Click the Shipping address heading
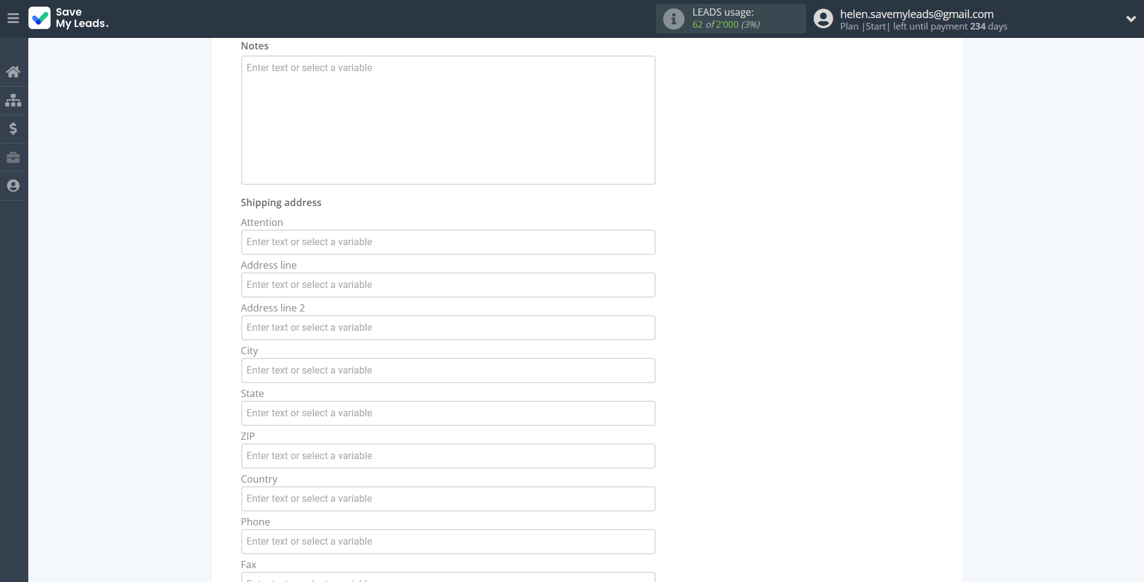This screenshot has width=1144, height=582. click(281, 202)
